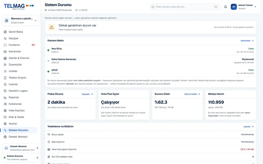Follow Ayarlar link in Yedekleme ve Bildirim
The height and width of the screenshot is (164, 263).
point(248,127)
